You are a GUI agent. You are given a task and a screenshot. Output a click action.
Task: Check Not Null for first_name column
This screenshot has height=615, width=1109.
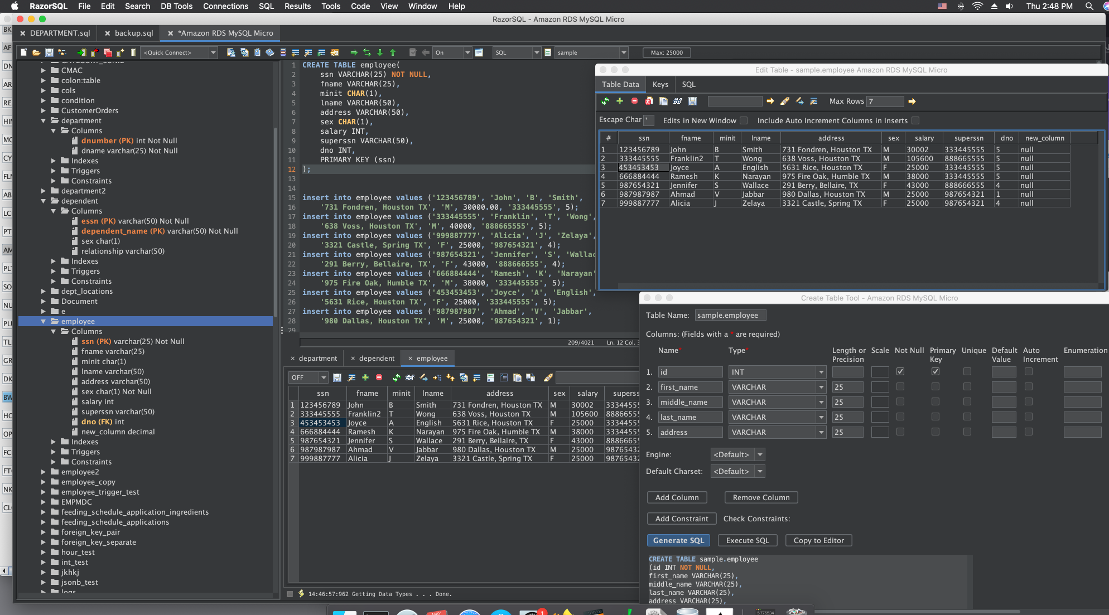(900, 386)
